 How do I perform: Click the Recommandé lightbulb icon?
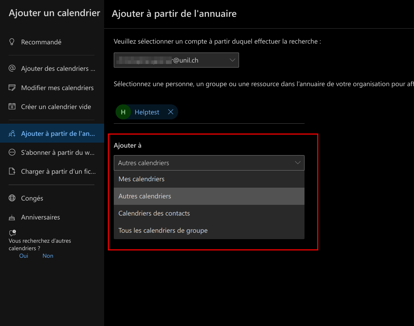(x=12, y=42)
